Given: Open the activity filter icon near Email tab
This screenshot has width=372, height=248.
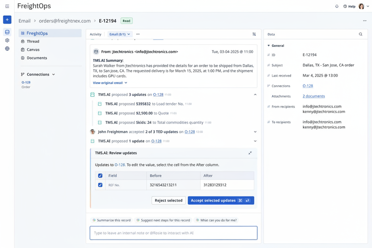Looking at the screenshot, I should point(254,34).
